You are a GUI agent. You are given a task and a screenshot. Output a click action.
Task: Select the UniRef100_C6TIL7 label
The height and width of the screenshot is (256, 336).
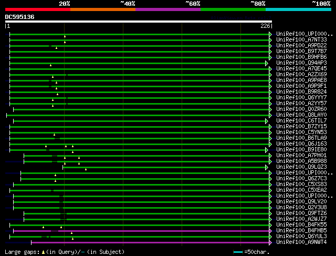click(301, 121)
